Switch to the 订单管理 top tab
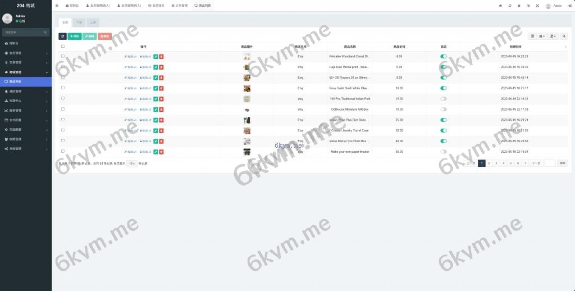This screenshot has height=291, width=575. click(x=179, y=6)
